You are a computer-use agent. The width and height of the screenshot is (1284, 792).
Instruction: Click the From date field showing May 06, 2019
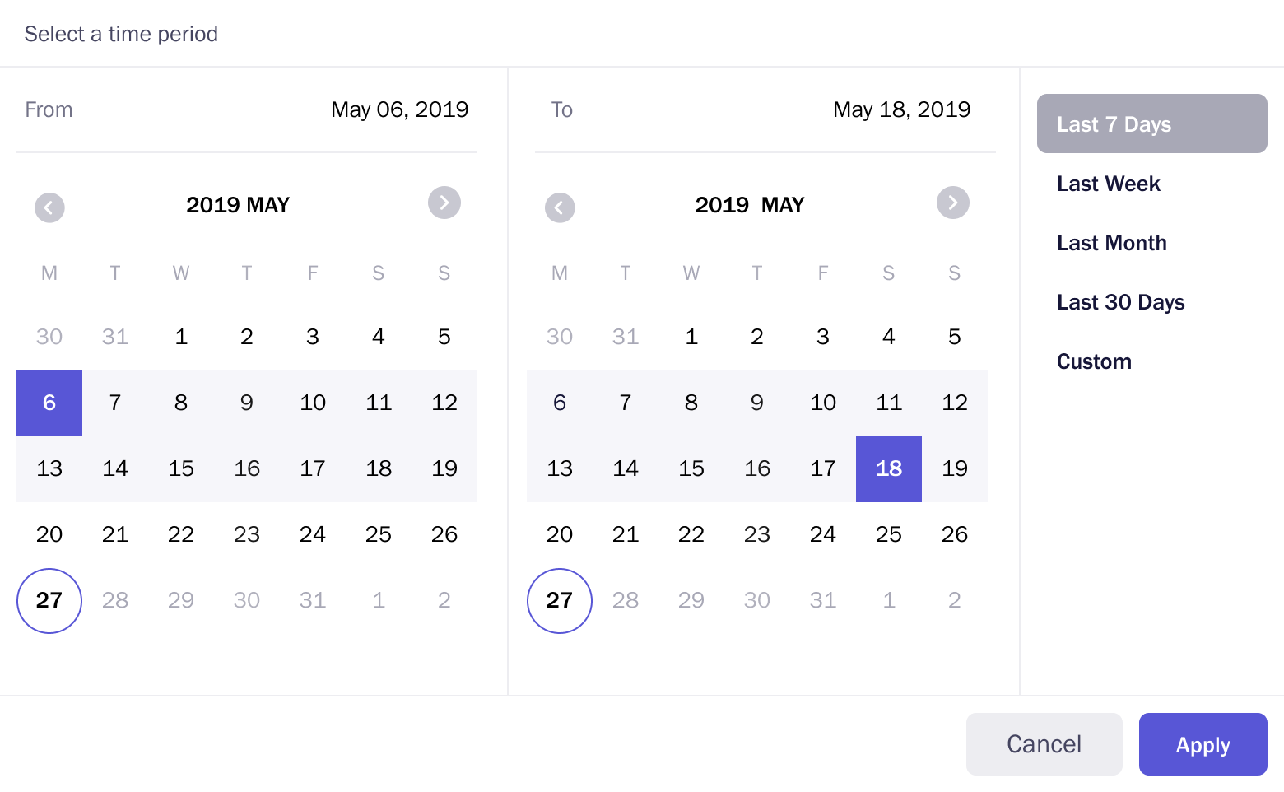click(x=399, y=109)
